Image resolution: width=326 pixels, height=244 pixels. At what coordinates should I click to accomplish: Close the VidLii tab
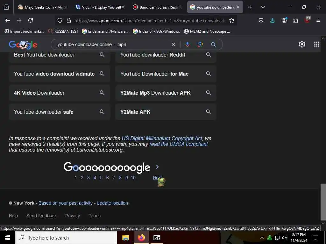click(x=123, y=7)
